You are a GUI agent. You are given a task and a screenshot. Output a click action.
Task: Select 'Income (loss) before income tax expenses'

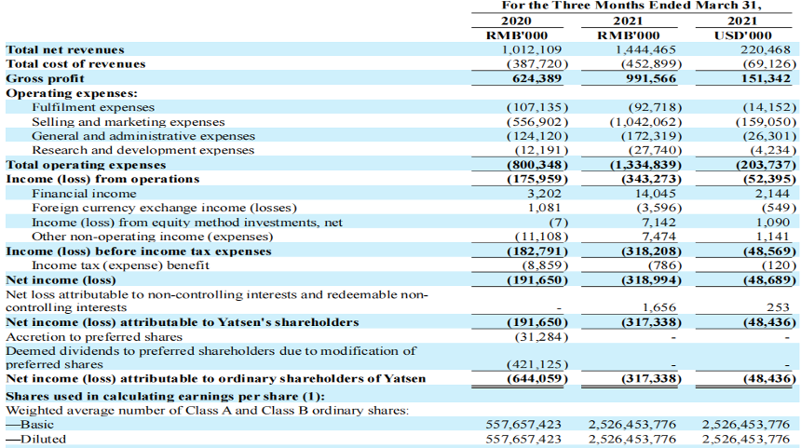coord(139,251)
